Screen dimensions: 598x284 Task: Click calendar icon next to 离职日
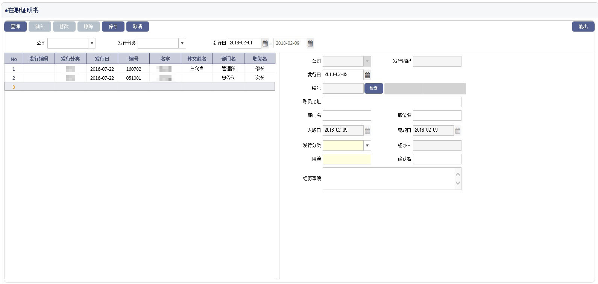coord(458,131)
